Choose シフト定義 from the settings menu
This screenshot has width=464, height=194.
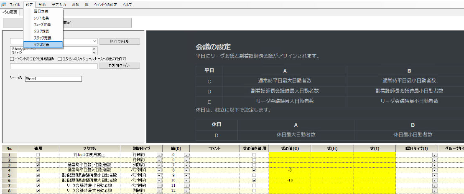(43, 18)
